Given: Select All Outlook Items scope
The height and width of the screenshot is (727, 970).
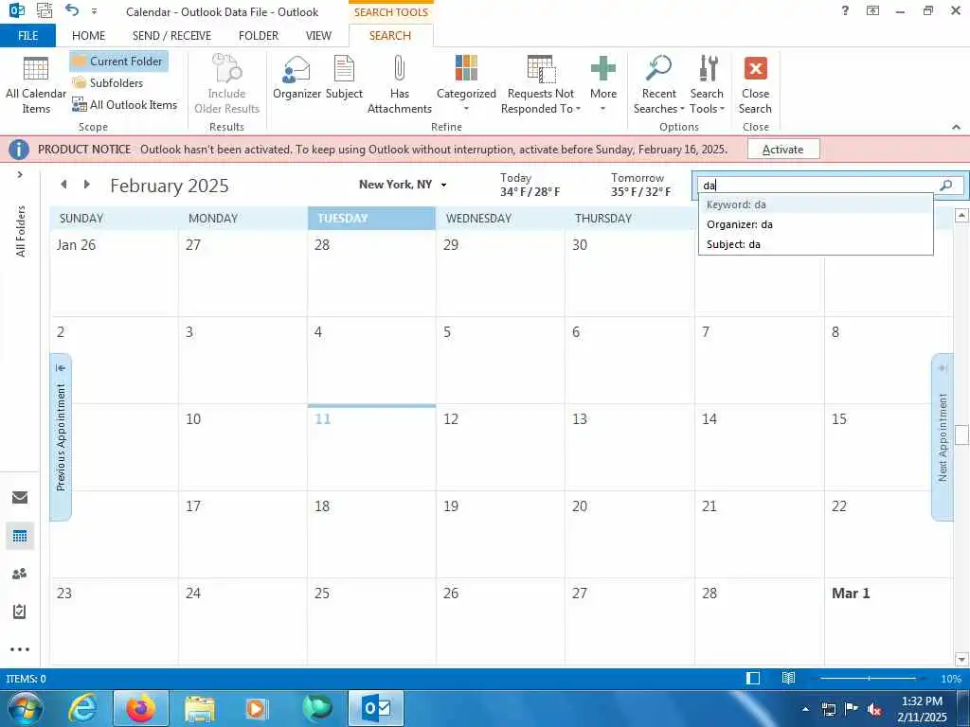Looking at the screenshot, I should [125, 105].
